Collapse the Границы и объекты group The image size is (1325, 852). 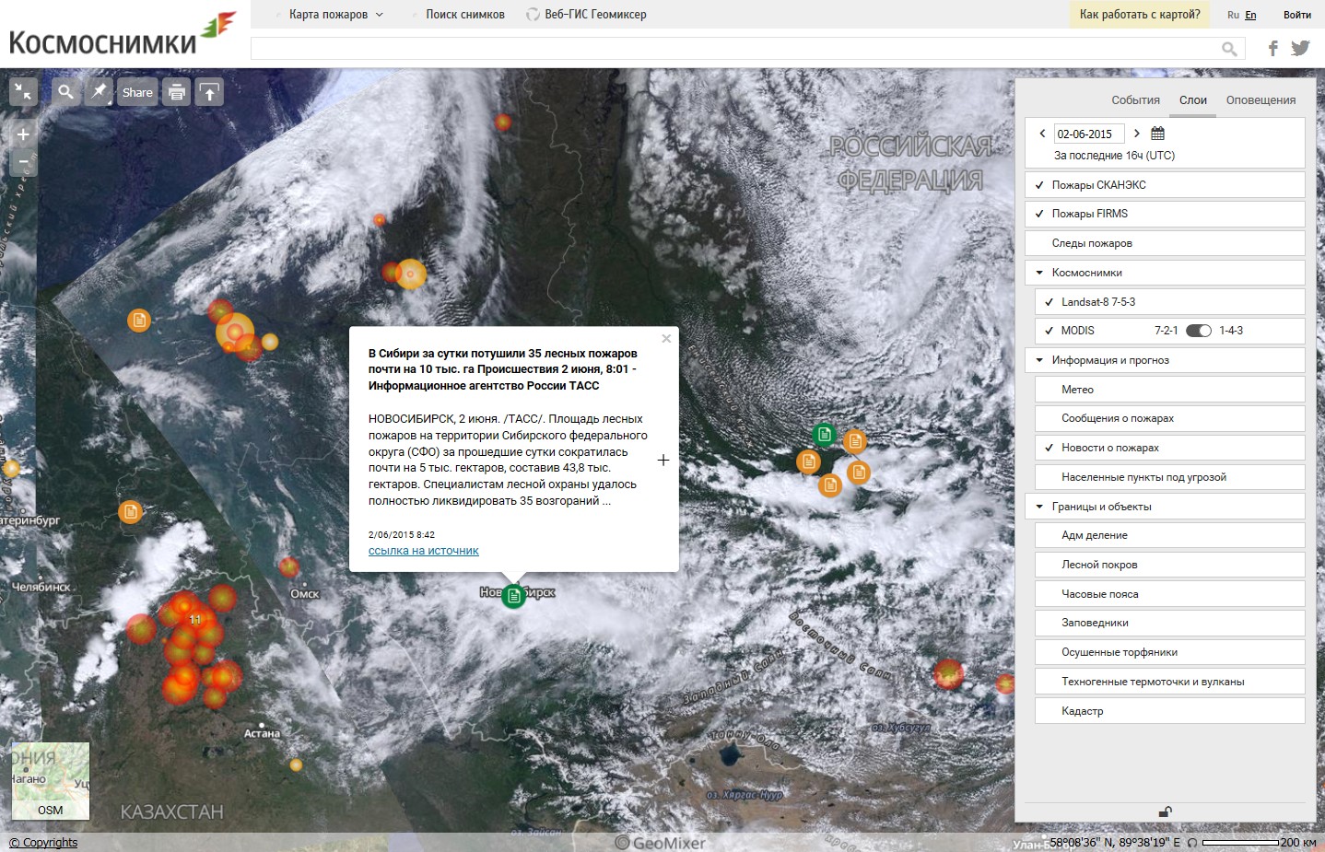[1039, 507]
